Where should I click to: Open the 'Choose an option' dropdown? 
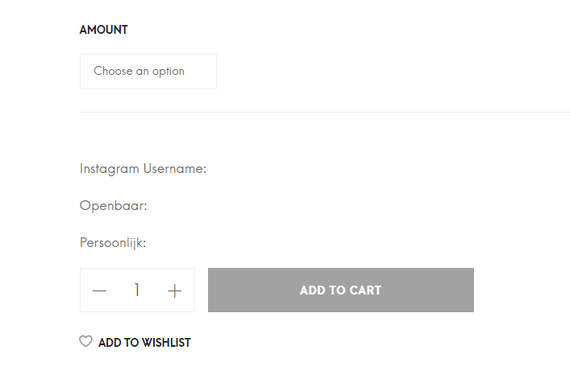point(148,72)
